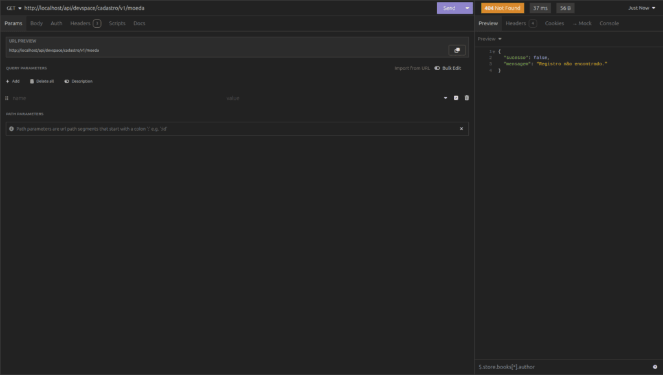Click the JSONPath filter field
Image resolution: width=663 pixels, height=375 pixels.
(x=564, y=367)
